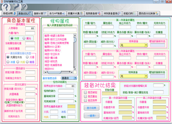
Task: Click the 技能伤害(固伤) input field
Action: pos(30,72)
